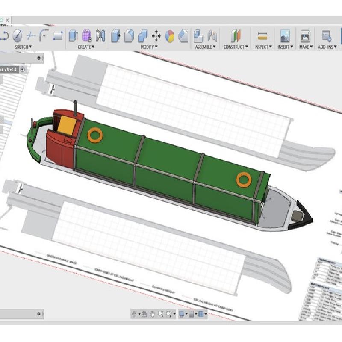Expand the Viewports dropdown arrow
Viewport: 342px width, 342px height.
click(206, 314)
